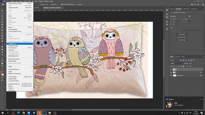Click the Convert to Linked button

(x=182, y=37)
